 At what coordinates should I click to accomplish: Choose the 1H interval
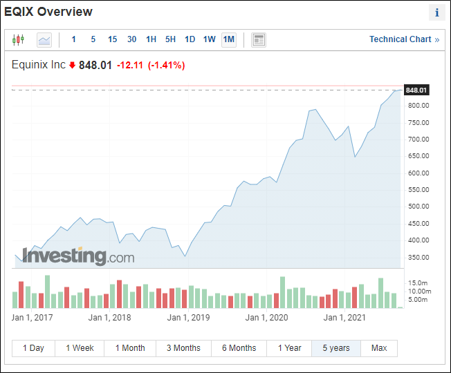point(151,39)
